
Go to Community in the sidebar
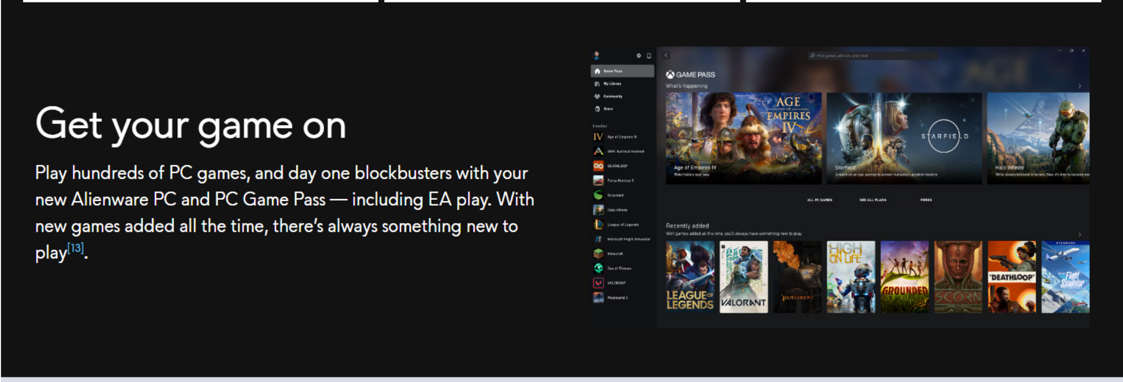[612, 96]
